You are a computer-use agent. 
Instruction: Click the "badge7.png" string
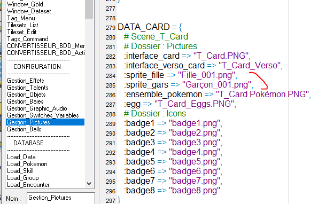195,181
